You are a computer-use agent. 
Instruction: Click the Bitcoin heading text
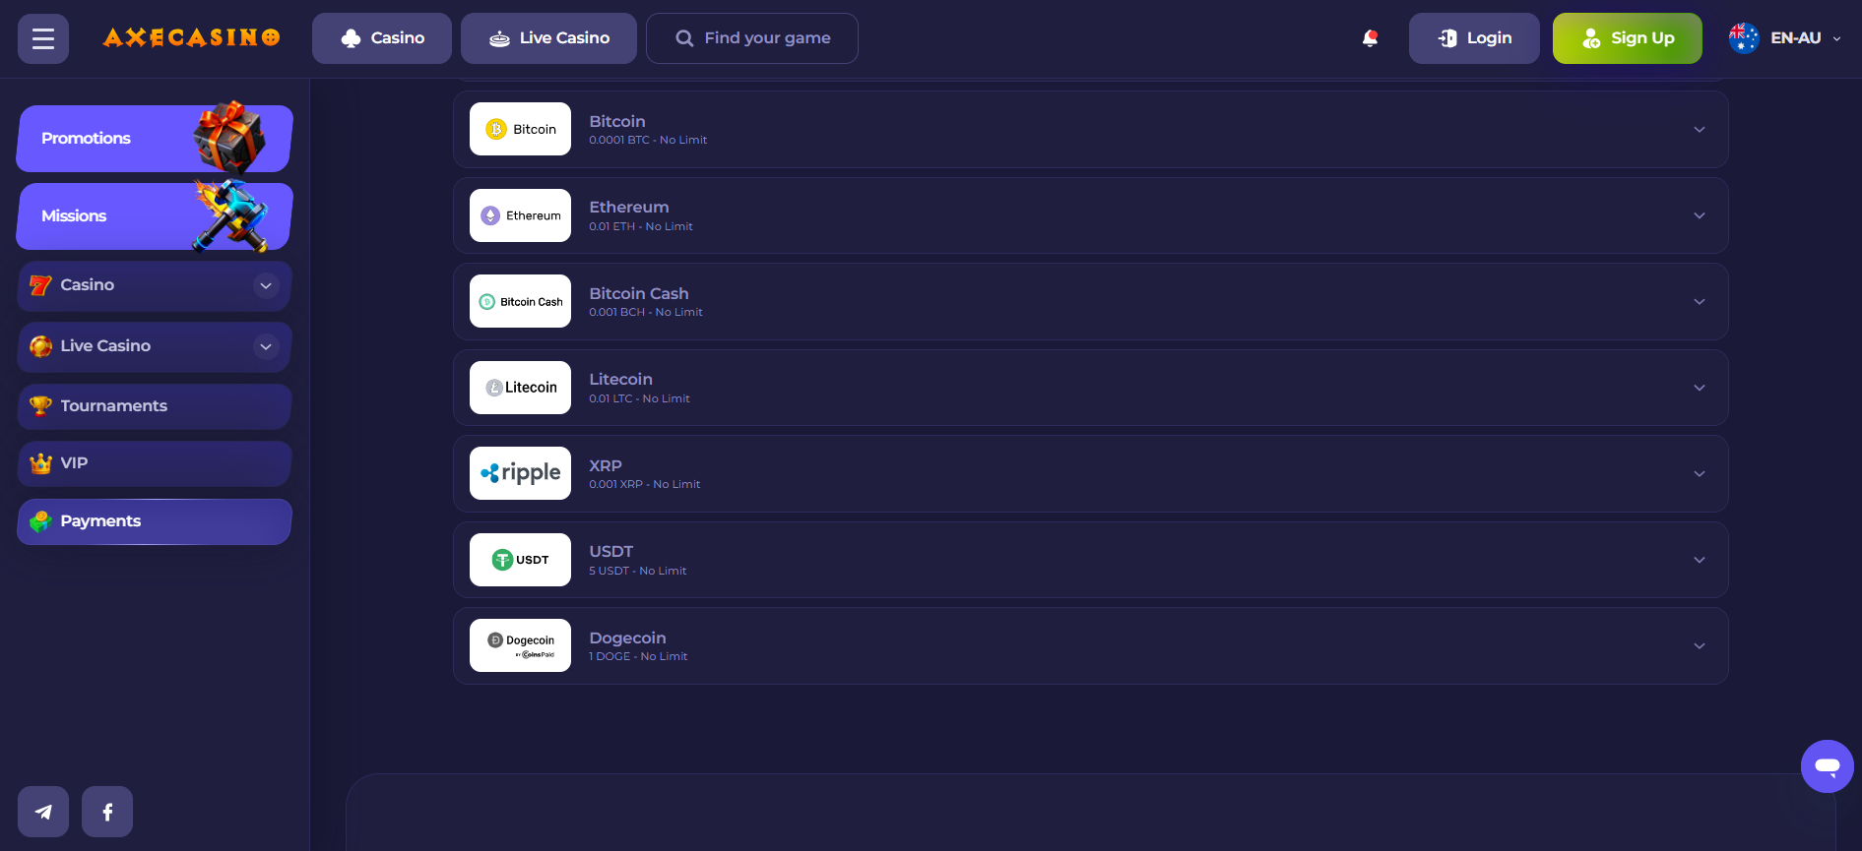click(617, 121)
